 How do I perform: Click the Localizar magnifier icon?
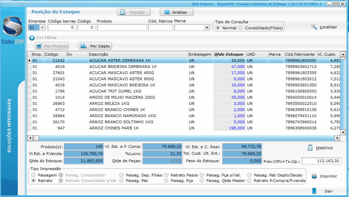tap(314, 27)
